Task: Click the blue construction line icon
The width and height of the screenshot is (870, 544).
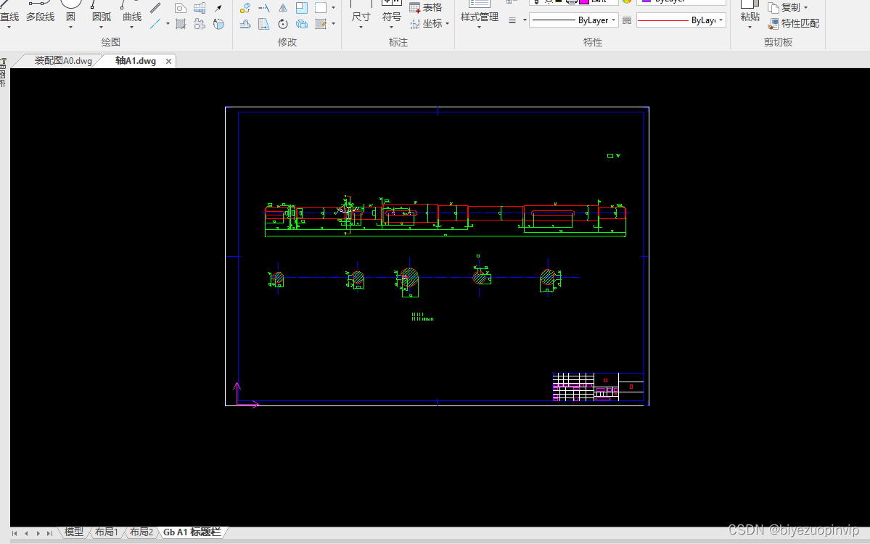Action: (x=156, y=24)
